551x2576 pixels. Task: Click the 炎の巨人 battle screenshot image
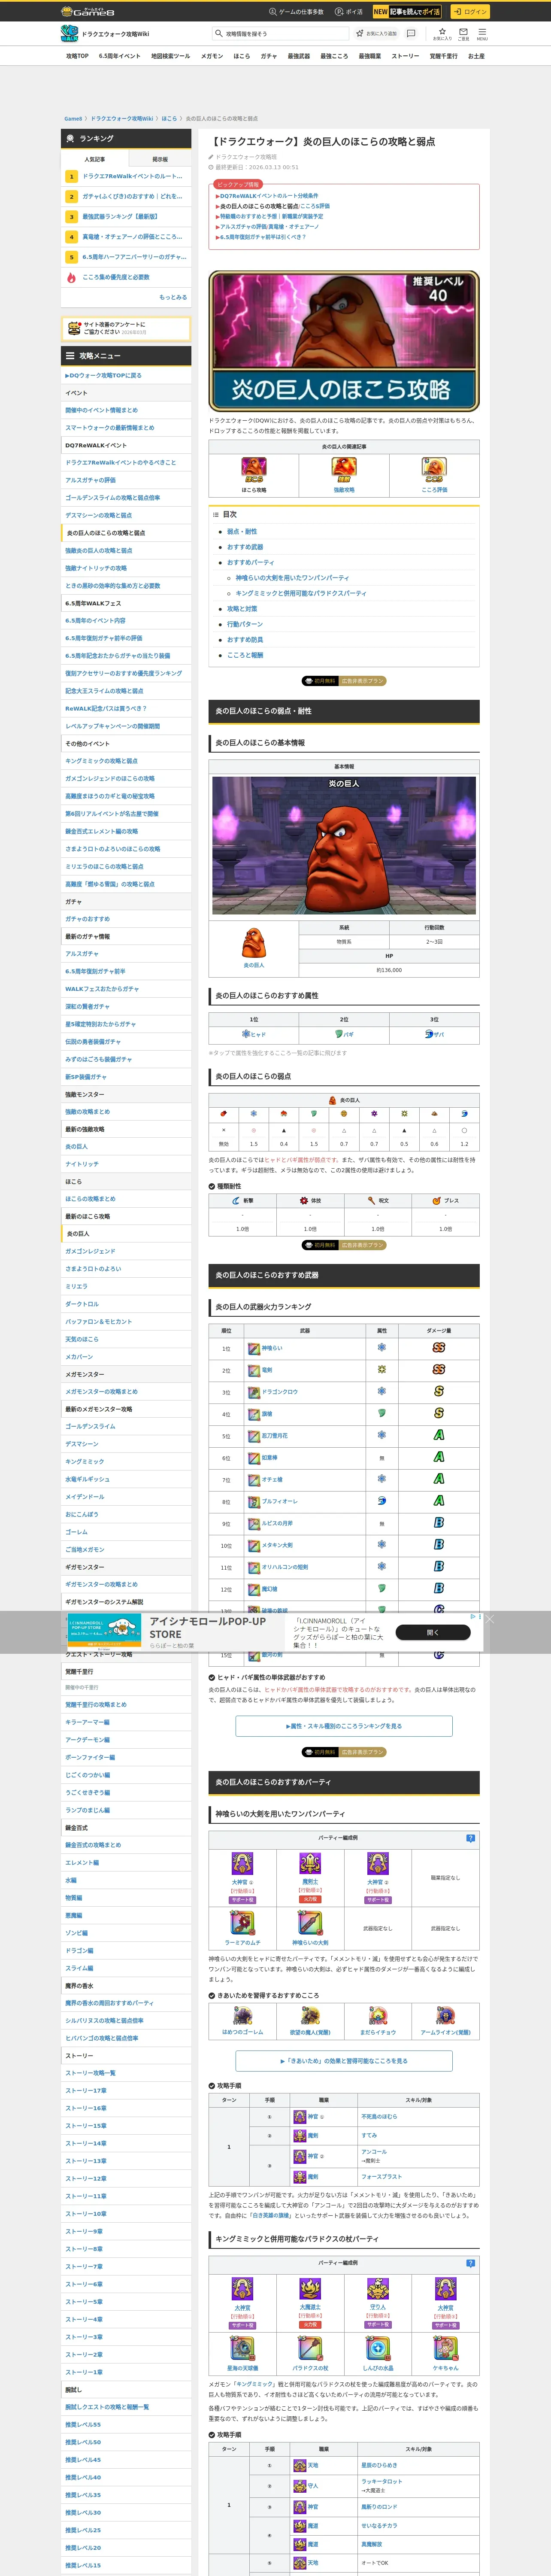pyautogui.click(x=344, y=846)
